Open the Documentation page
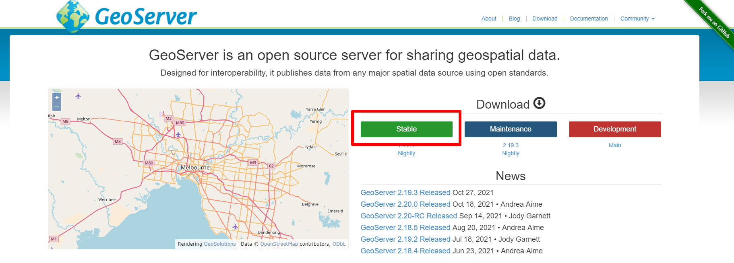This screenshot has width=734, height=263. [589, 18]
